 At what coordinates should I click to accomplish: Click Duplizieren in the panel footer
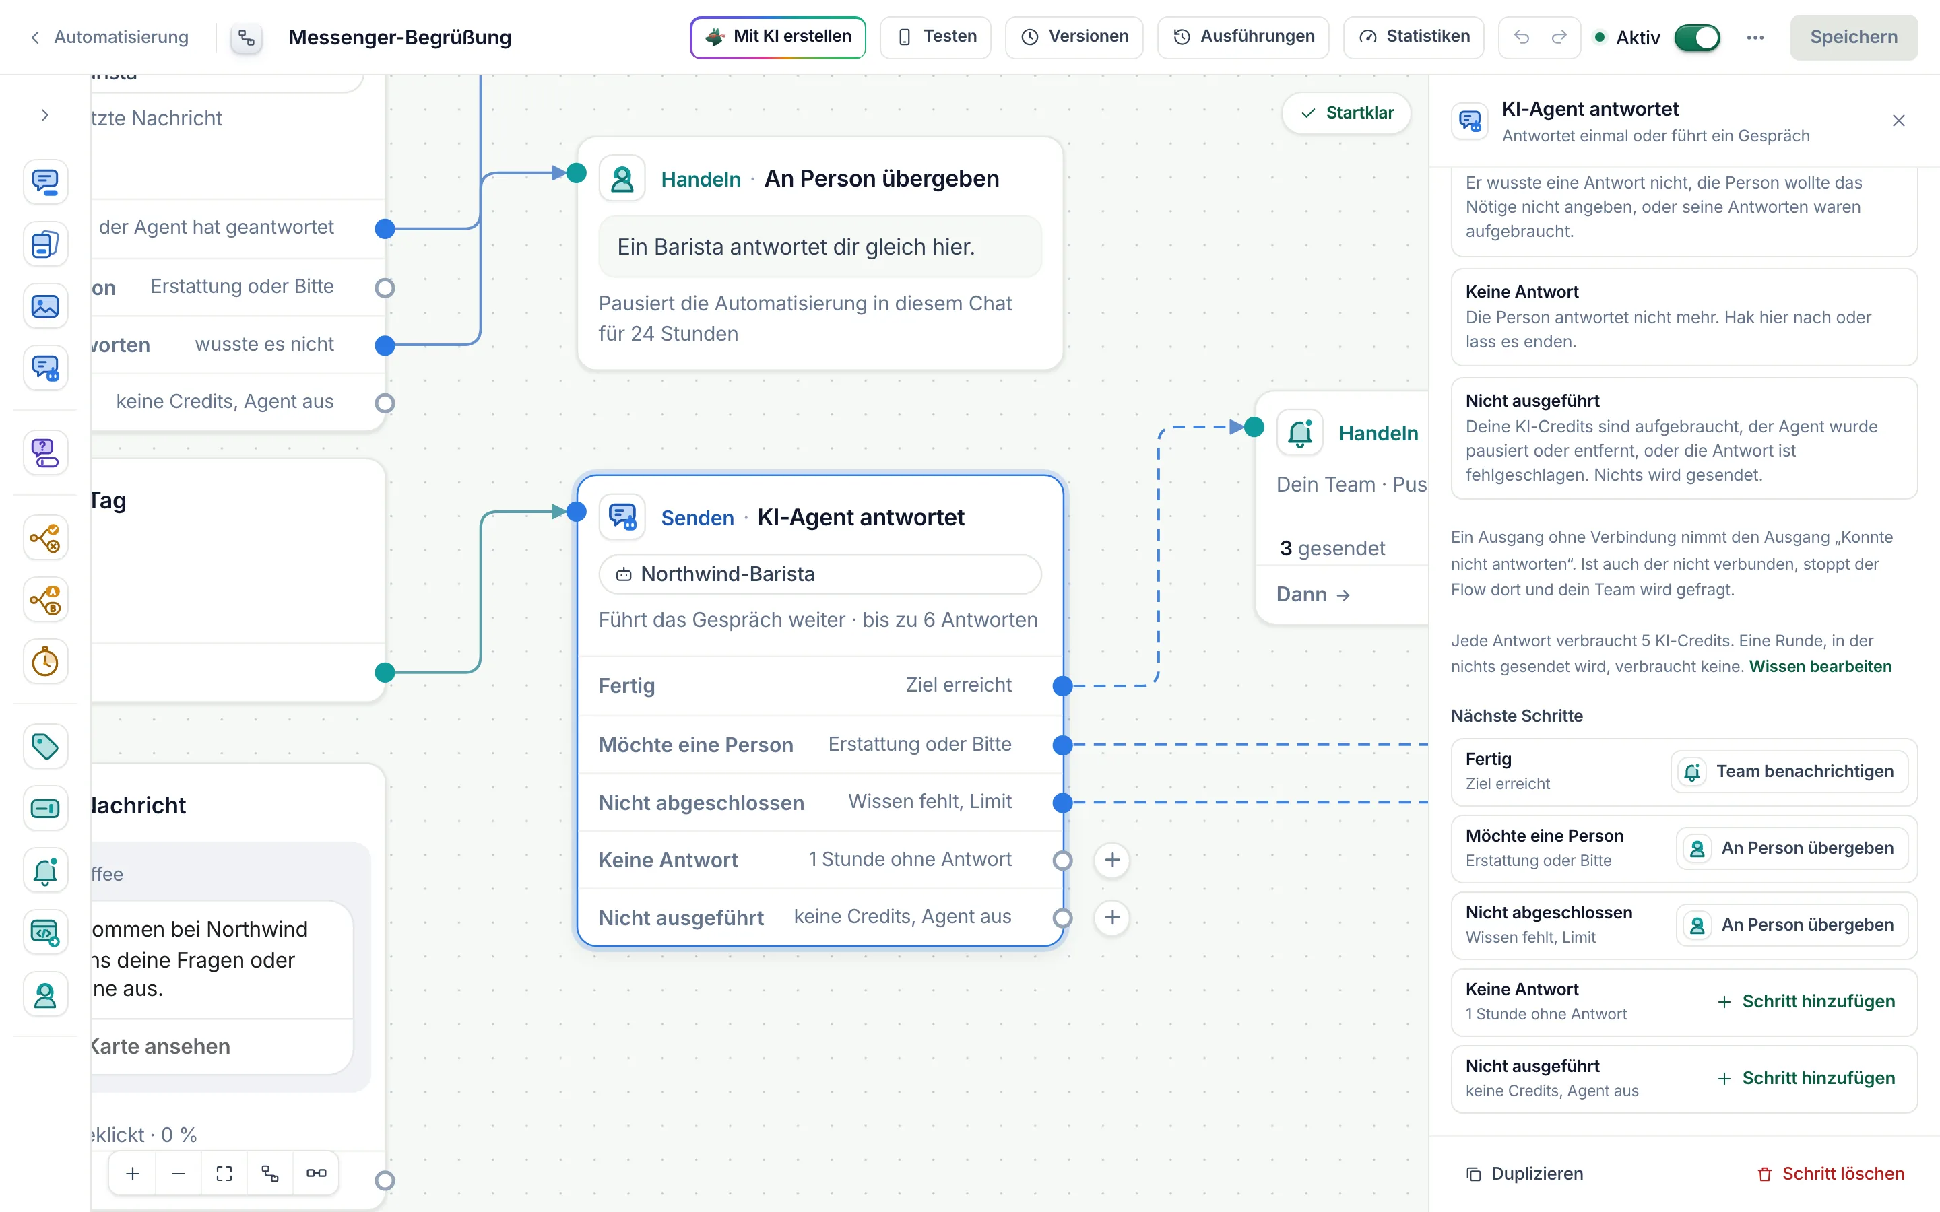1525,1174
